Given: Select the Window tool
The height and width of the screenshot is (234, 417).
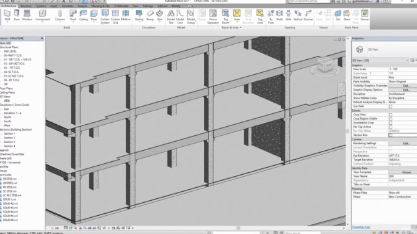Looking at the screenshot, I should coord(27,16).
